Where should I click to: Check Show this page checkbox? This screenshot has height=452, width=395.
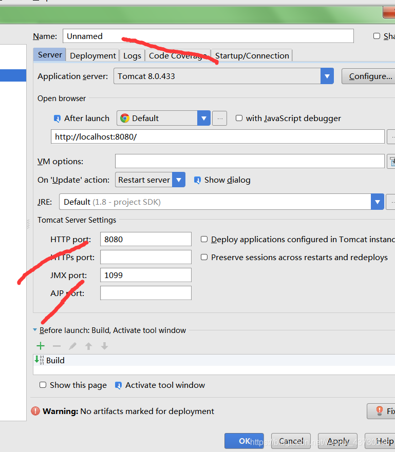pyautogui.click(x=43, y=385)
